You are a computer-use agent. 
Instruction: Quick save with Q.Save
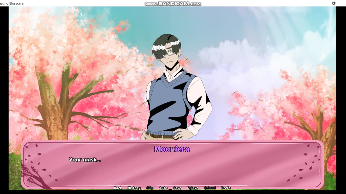[193, 188]
